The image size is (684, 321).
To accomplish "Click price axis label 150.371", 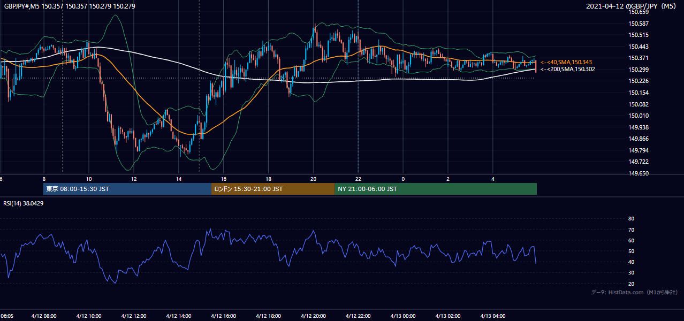I will (x=638, y=58).
